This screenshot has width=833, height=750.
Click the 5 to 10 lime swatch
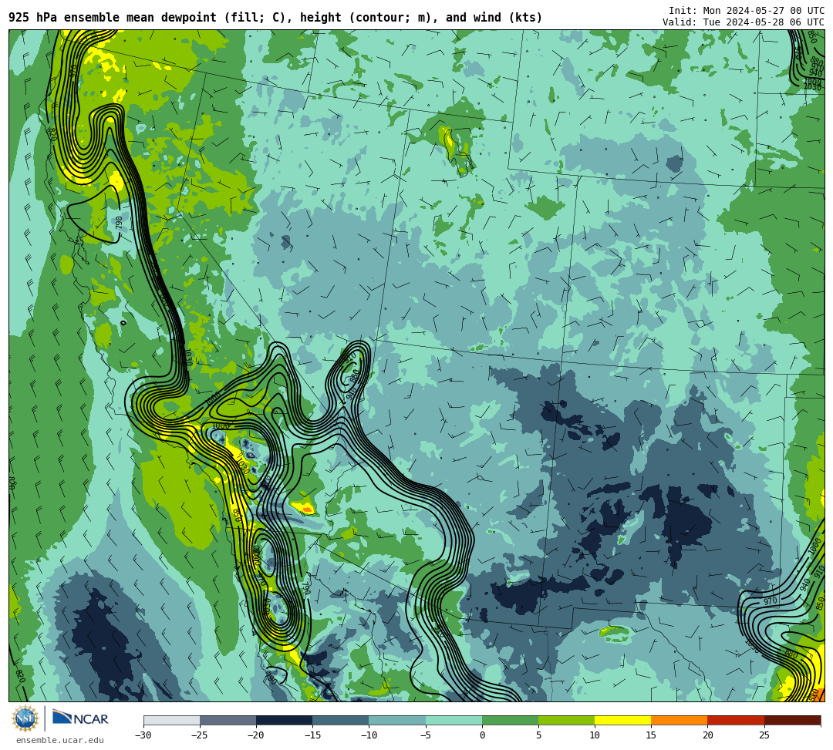pos(566,721)
